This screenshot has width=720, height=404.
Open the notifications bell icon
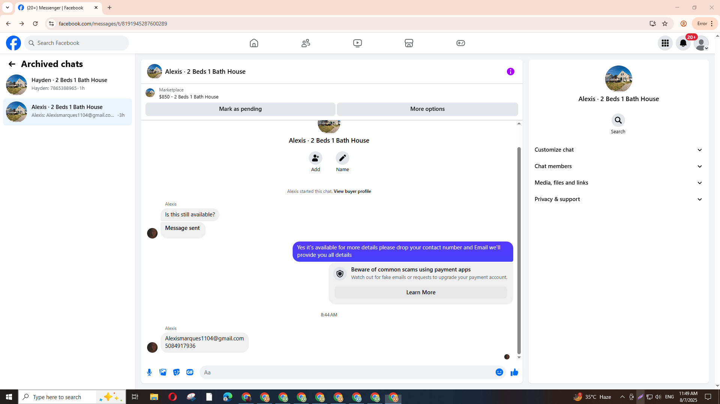click(683, 43)
